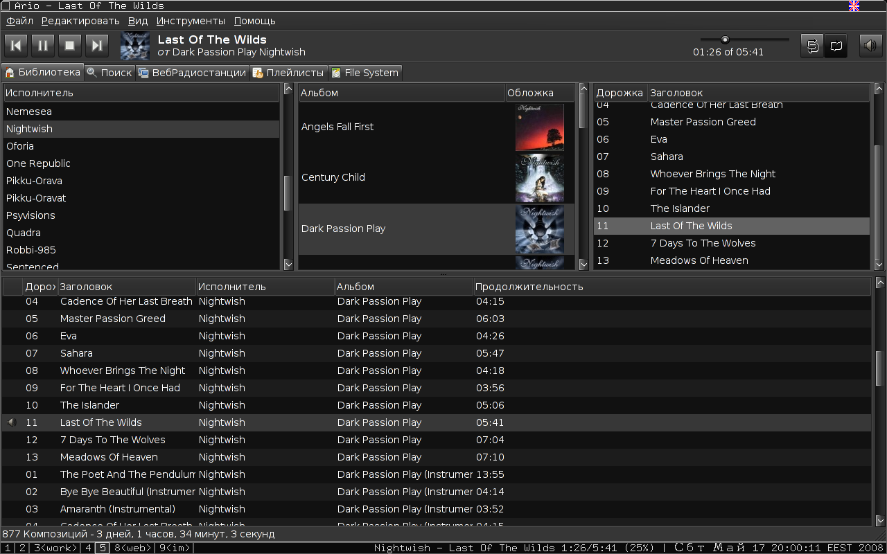
Task: Open the Помощь menu
Action: pyautogui.click(x=254, y=21)
